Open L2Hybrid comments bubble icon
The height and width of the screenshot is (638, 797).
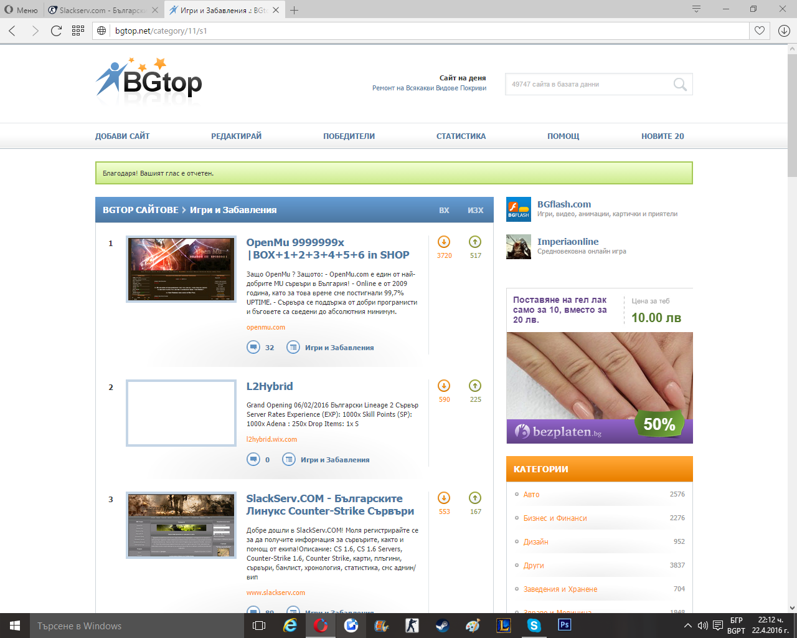253,459
